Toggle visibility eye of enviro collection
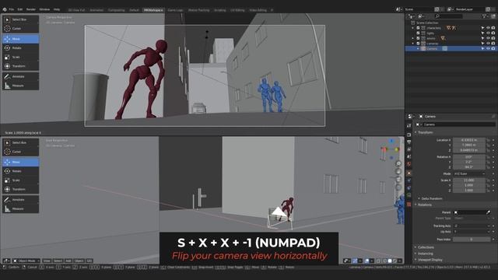The height and width of the screenshot is (280, 498). pyautogui.click(x=488, y=38)
